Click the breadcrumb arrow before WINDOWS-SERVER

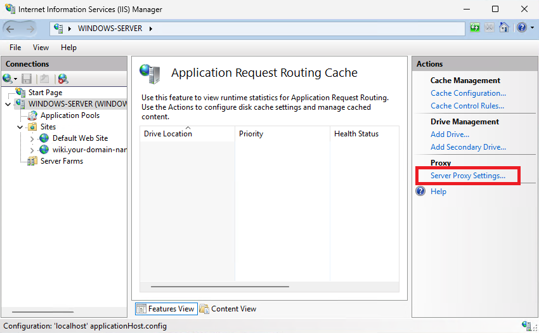point(70,29)
